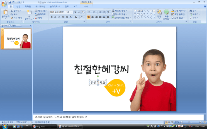Screen dimensions: 207x129
Task: Select slide 1 thumbnail in panel
Action: pos(17,38)
